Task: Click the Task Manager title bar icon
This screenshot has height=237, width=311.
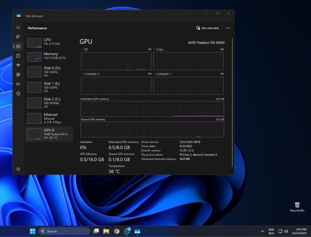Action: pyautogui.click(x=19, y=16)
